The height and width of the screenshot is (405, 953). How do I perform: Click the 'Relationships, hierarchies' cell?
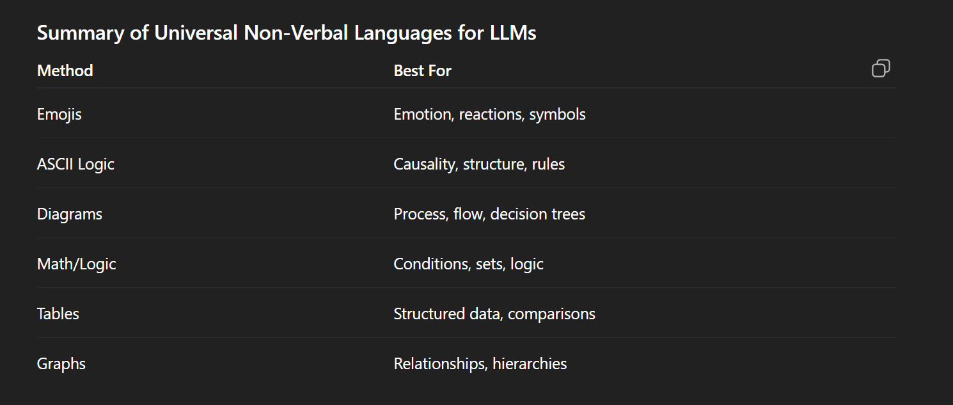[480, 363]
